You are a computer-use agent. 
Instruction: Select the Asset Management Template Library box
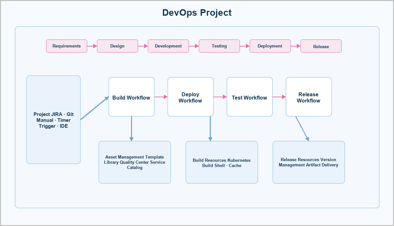click(135, 162)
